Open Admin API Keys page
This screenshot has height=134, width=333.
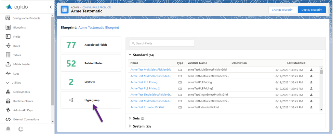pyautogui.click(x=23, y=110)
